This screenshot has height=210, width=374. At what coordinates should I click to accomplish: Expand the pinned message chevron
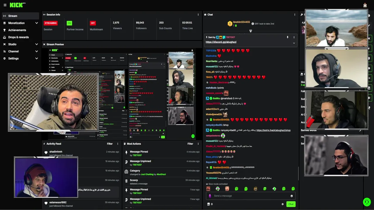click(294, 43)
